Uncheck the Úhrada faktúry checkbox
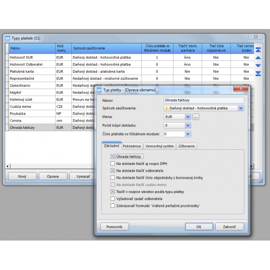Image resolution: width=270 pixels, height=270 pixels. tap(113, 156)
